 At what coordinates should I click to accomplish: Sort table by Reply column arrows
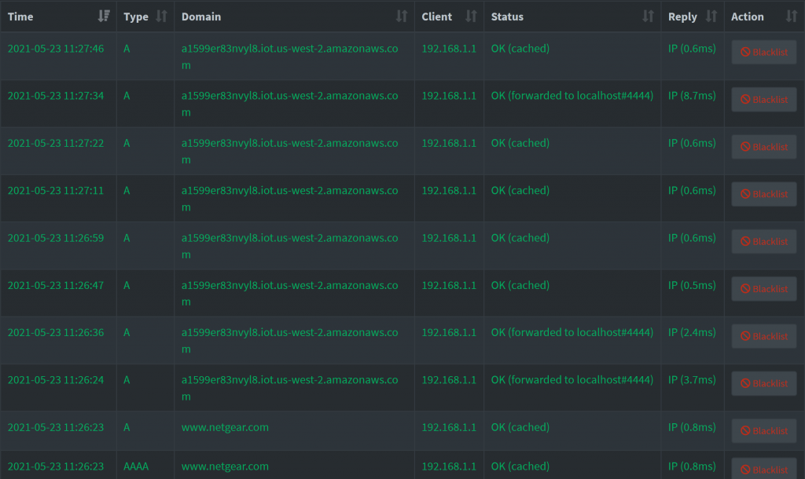(x=711, y=16)
